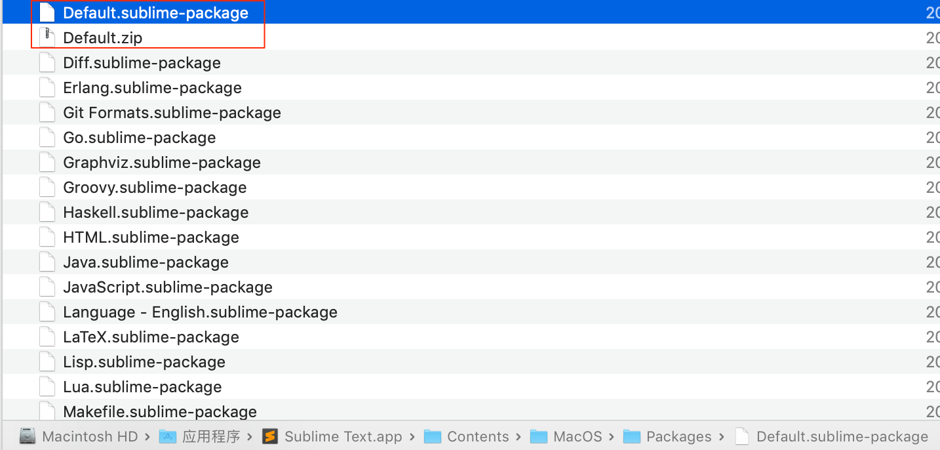Click the file icon beside HTML.sublime-package

point(47,237)
